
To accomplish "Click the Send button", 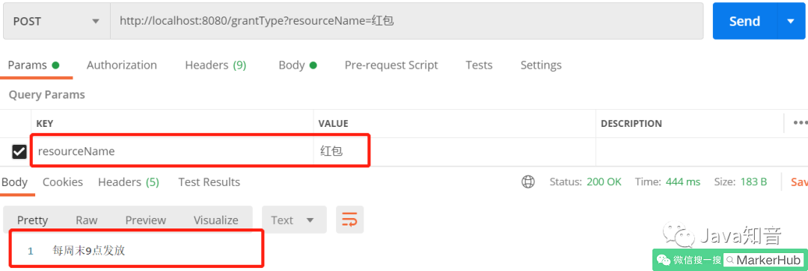I will (744, 21).
